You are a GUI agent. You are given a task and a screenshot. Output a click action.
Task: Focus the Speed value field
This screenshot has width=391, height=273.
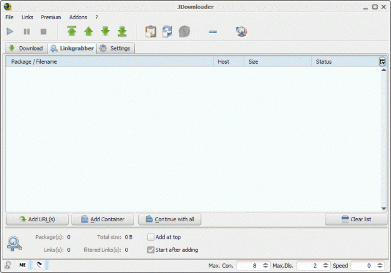[363, 266]
